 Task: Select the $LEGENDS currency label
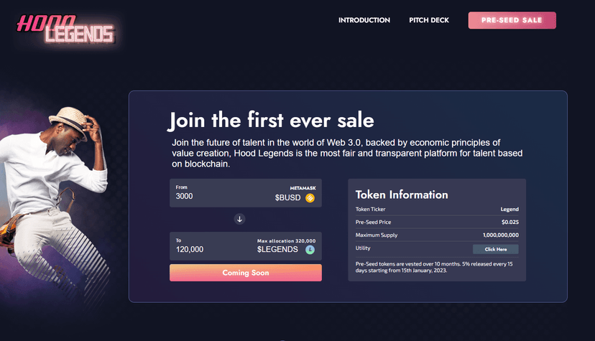277,249
